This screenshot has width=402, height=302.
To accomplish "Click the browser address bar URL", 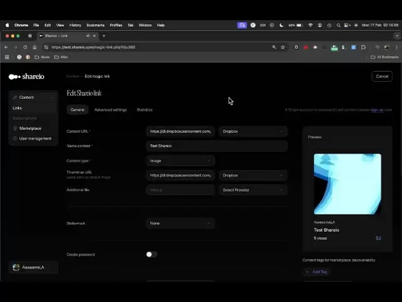I will coord(94,47).
